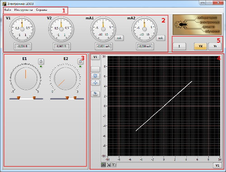Open the Справка menu
226x172 pixels.
coord(42,10)
